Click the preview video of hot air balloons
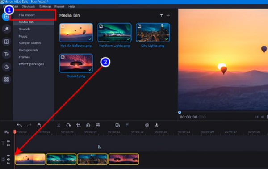The width and height of the screenshot is (268, 169). [x=223, y=59]
